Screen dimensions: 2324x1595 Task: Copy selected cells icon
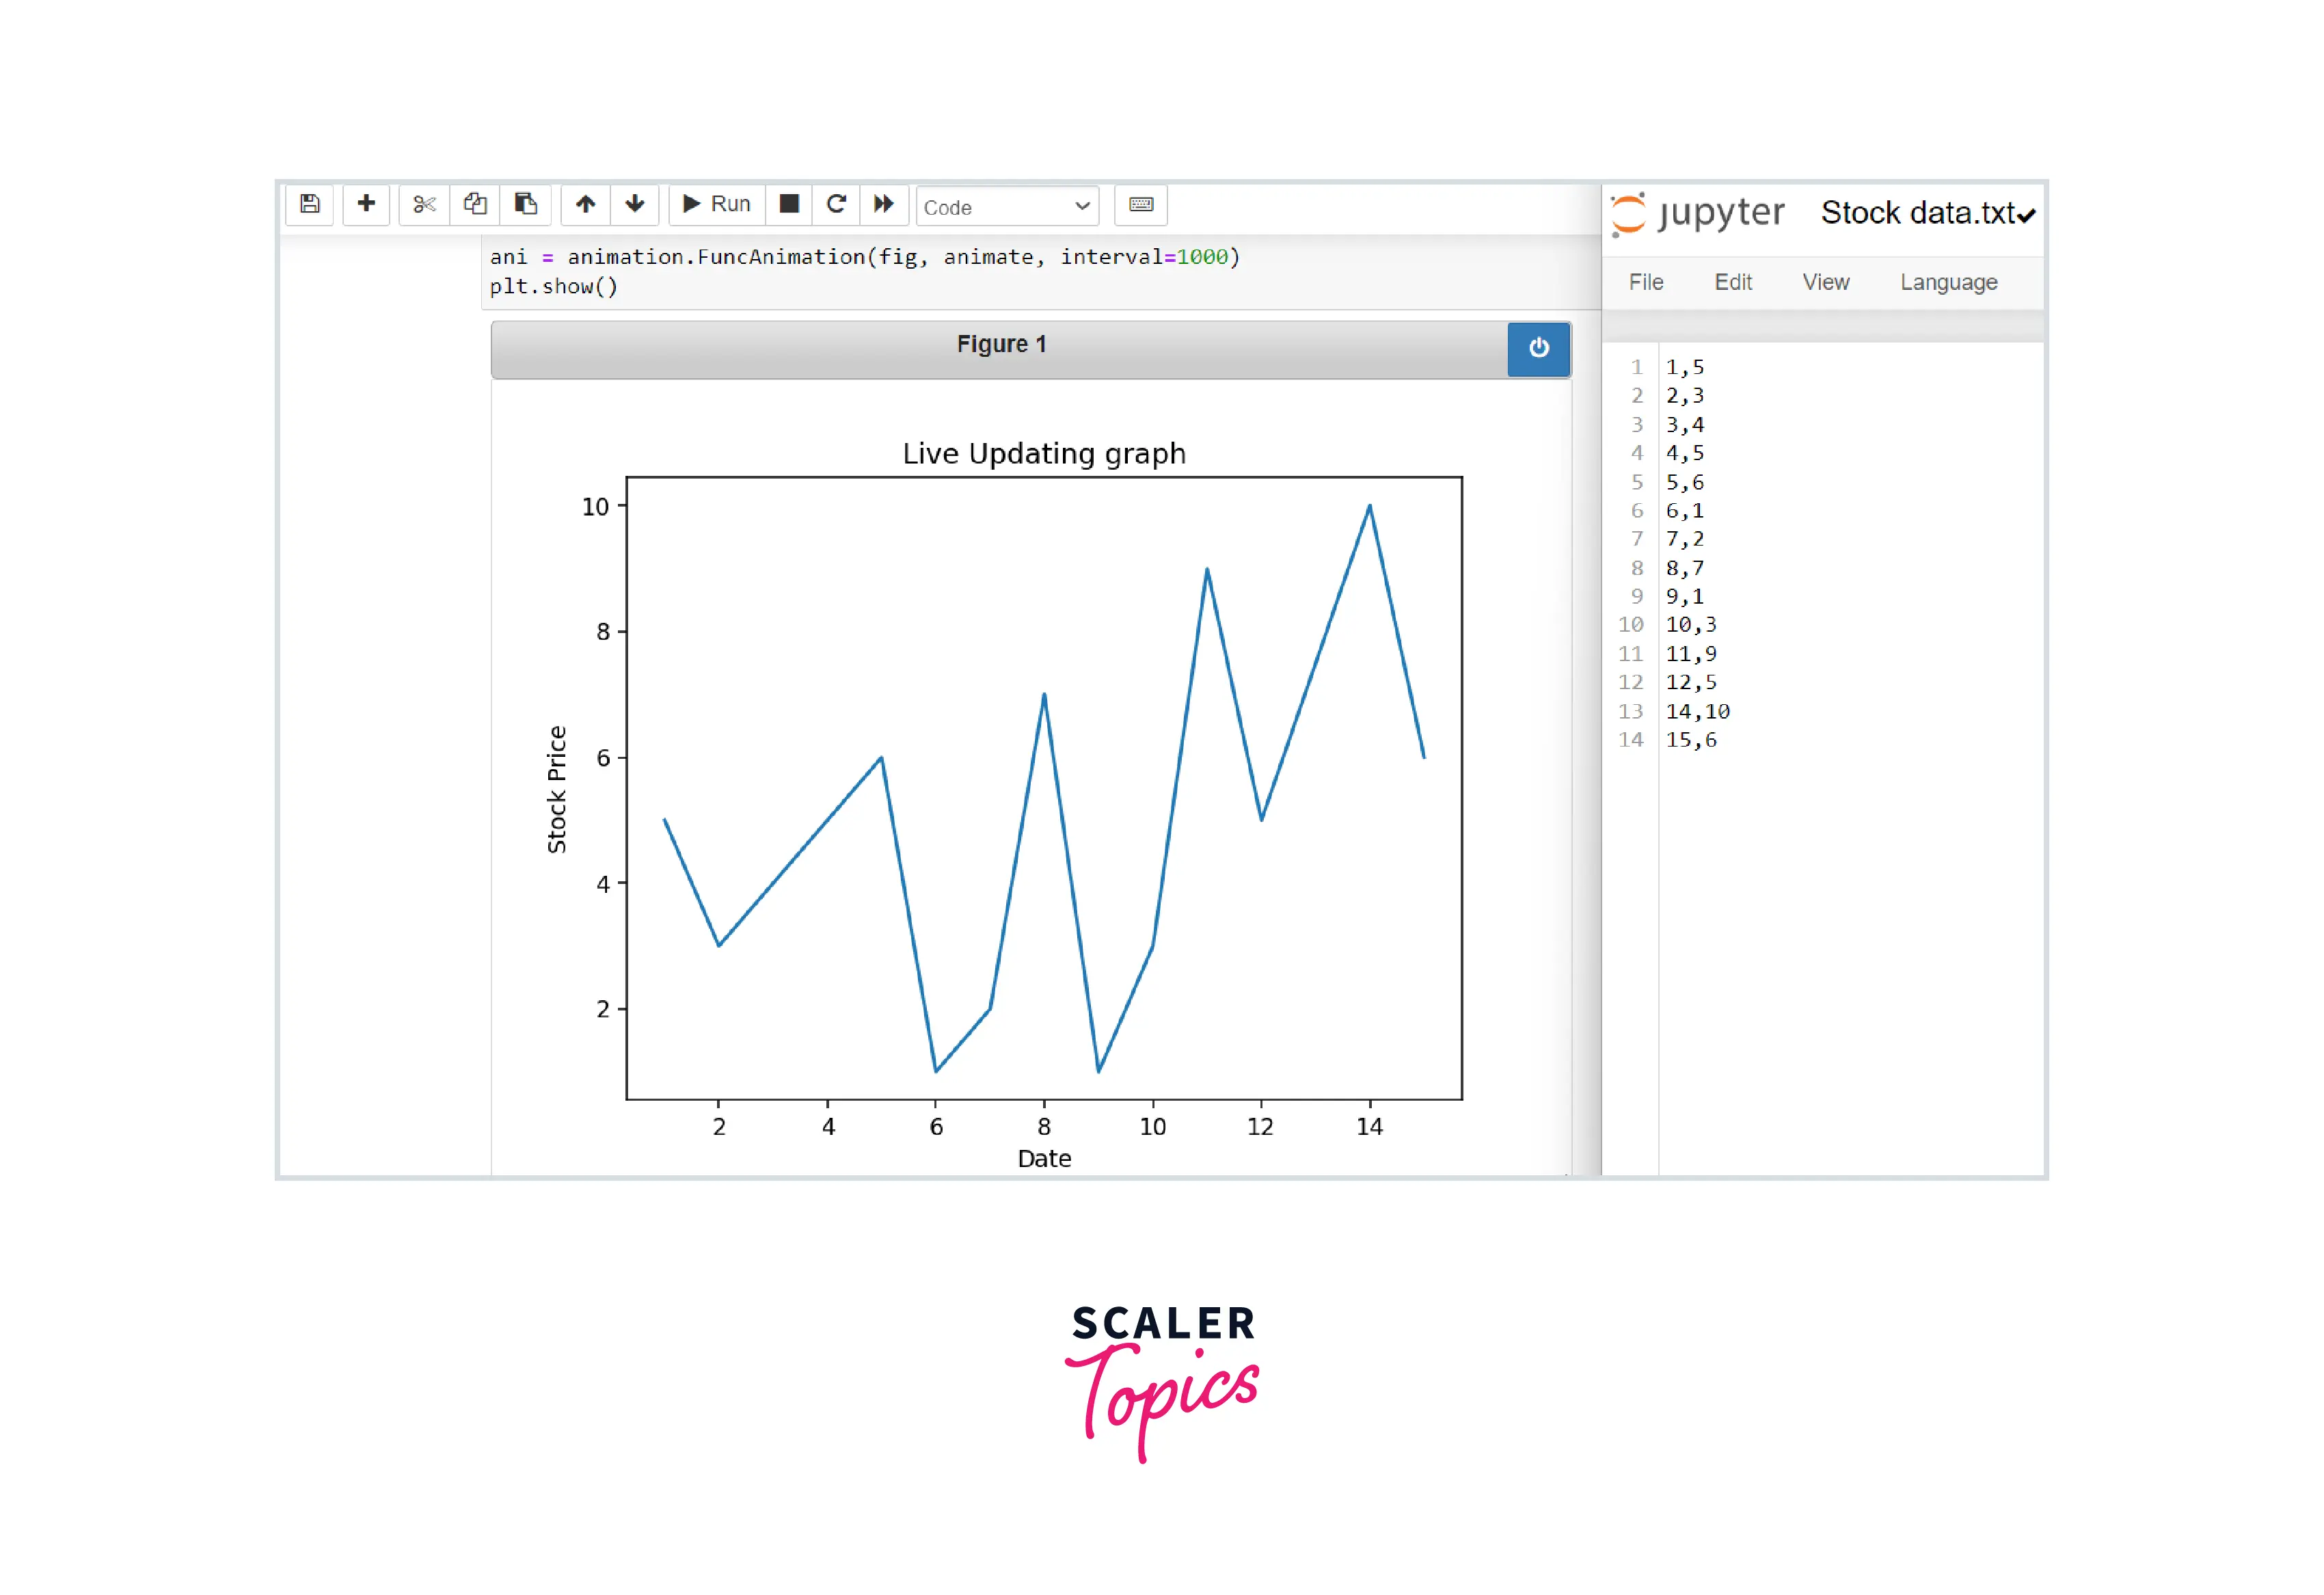point(475,205)
